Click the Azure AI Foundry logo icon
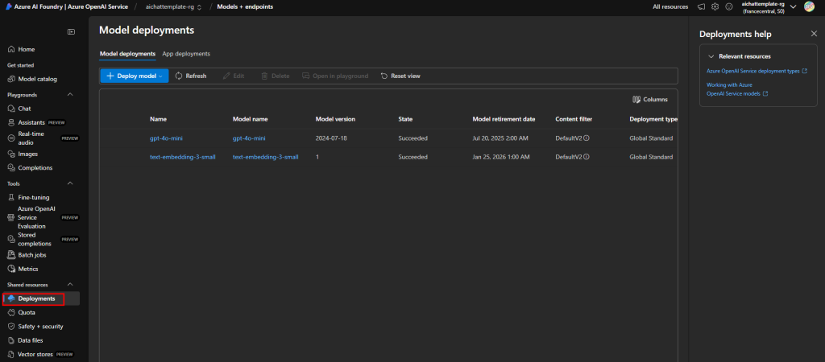The height and width of the screenshot is (362, 825). pos(9,6)
